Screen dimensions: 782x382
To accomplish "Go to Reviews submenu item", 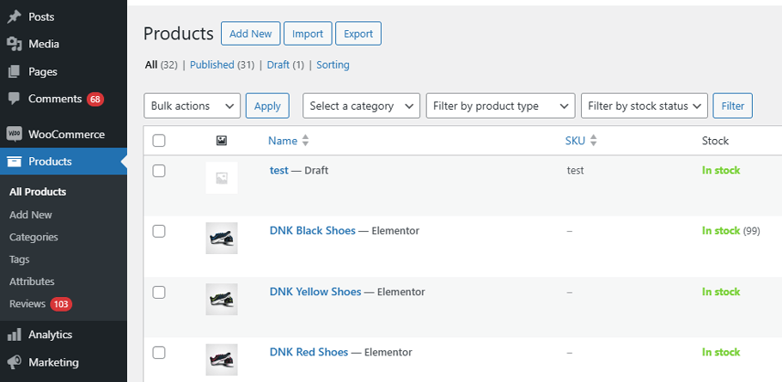I will pyautogui.click(x=27, y=304).
